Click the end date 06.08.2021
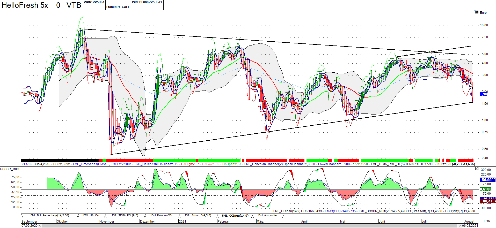496x228 pixels. pos(470,226)
